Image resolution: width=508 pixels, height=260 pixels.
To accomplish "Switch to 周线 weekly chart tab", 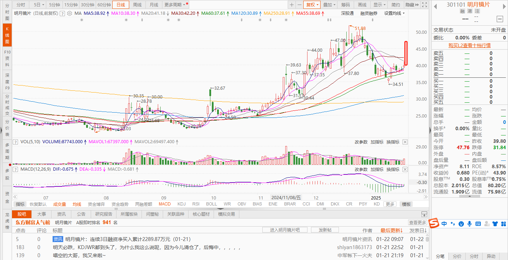I will (x=137, y=5).
